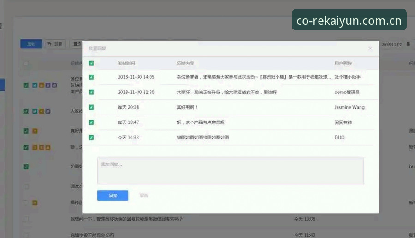Click teal tag icon in 大家好 row

35,111
